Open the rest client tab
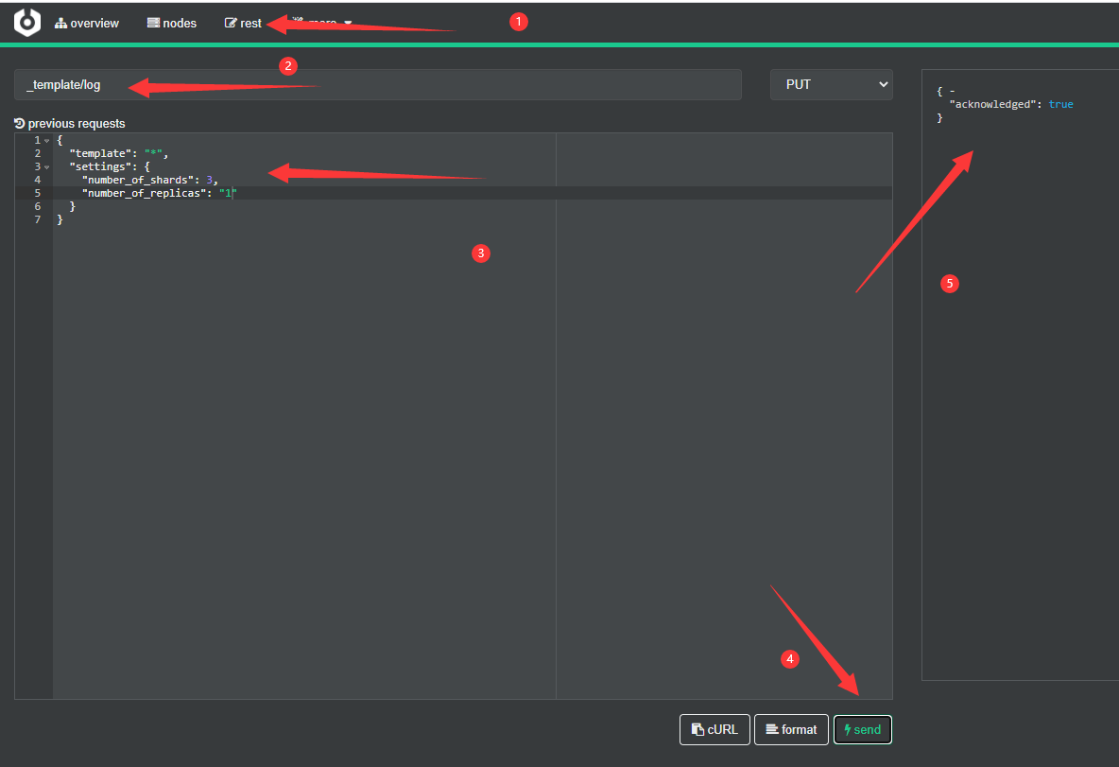1119x767 pixels. [243, 24]
